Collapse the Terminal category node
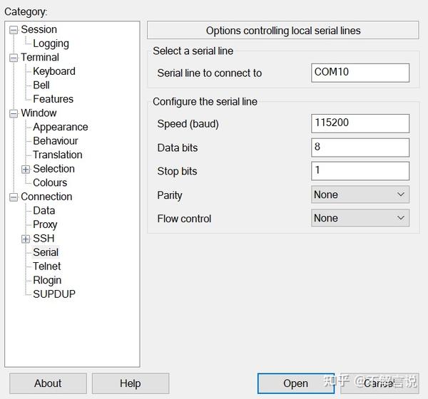 point(14,58)
